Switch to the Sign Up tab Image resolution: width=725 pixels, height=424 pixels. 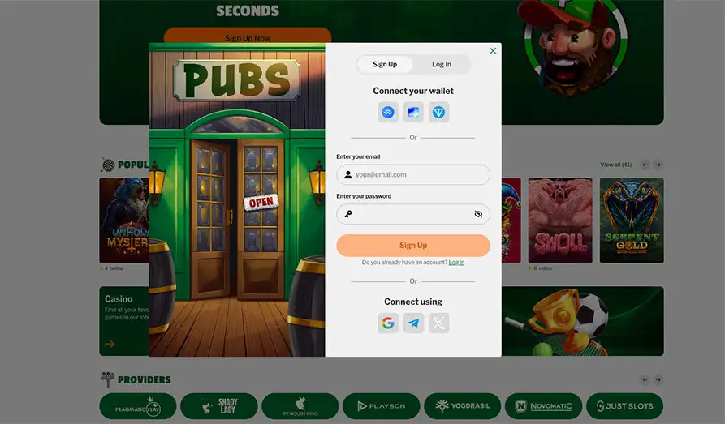point(385,64)
